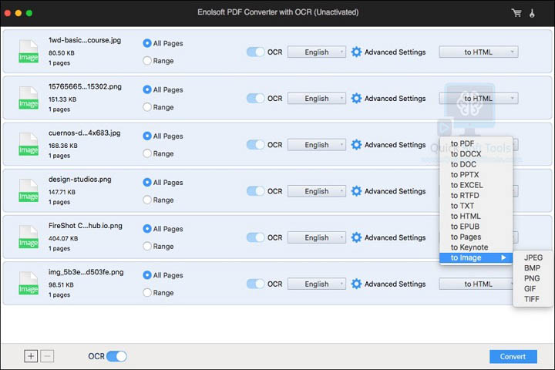
Task: Pick PNG in the image submenu
Action: point(533,278)
